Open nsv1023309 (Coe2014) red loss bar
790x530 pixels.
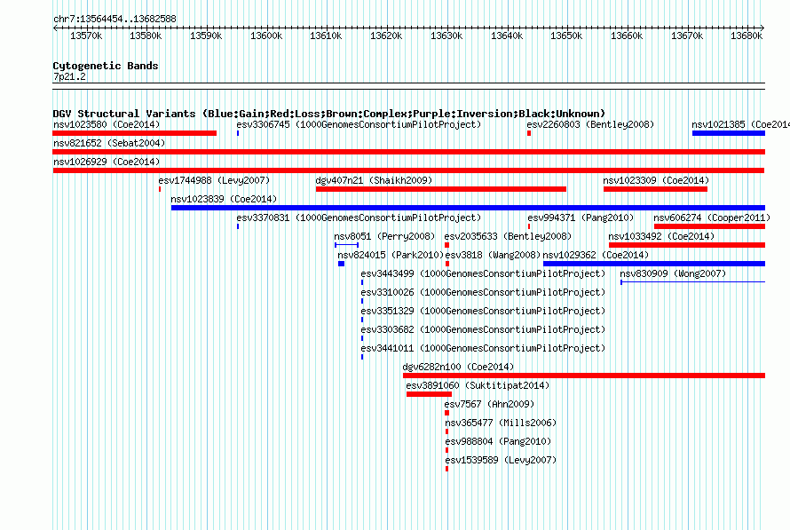coord(655,189)
